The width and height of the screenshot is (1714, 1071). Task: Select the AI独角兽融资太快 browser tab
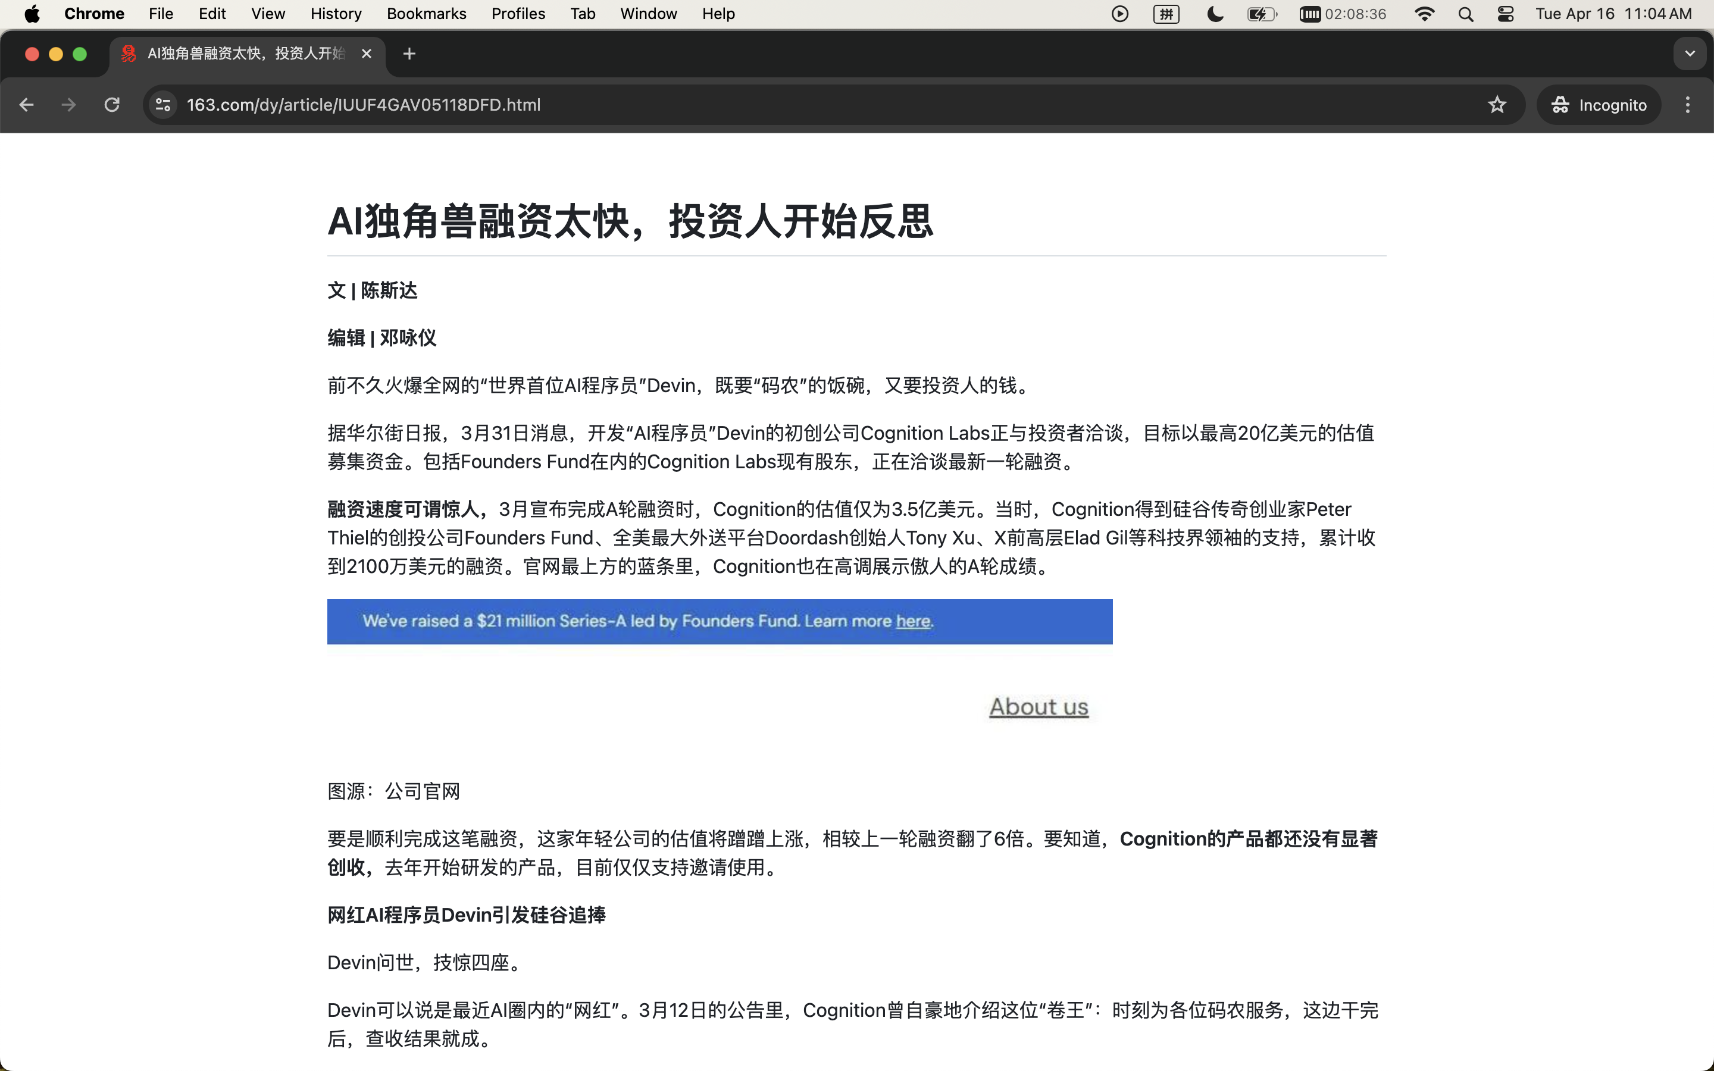(x=248, y=54)
